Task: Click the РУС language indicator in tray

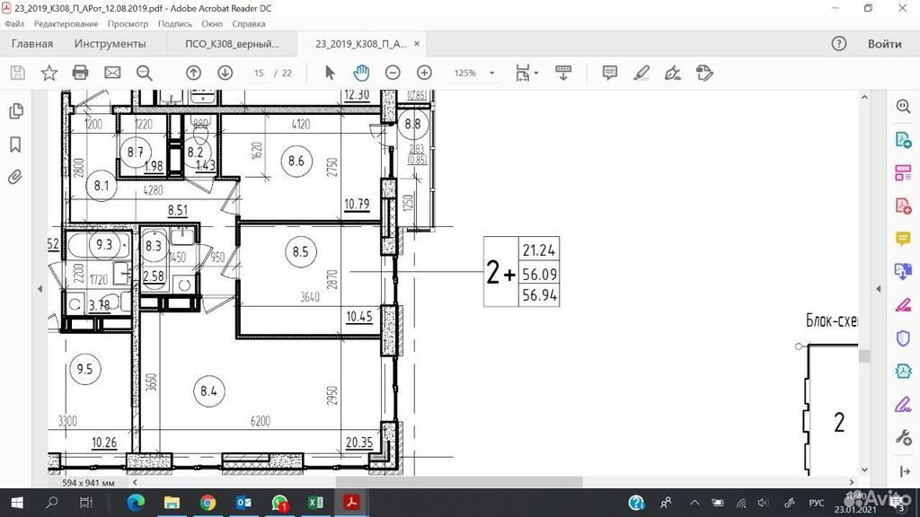Action: pyautogui.click(x=816, y=503)
